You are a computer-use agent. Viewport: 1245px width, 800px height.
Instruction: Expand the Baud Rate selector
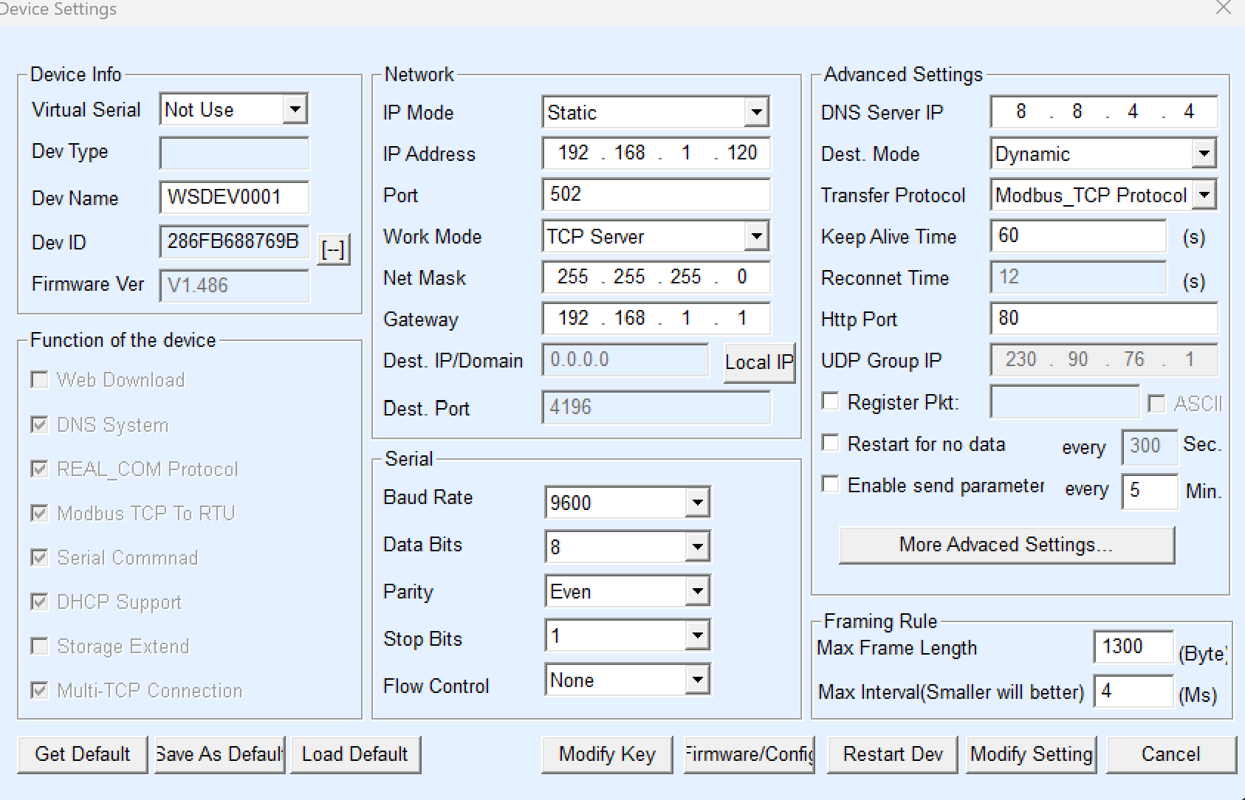point(695,502)
